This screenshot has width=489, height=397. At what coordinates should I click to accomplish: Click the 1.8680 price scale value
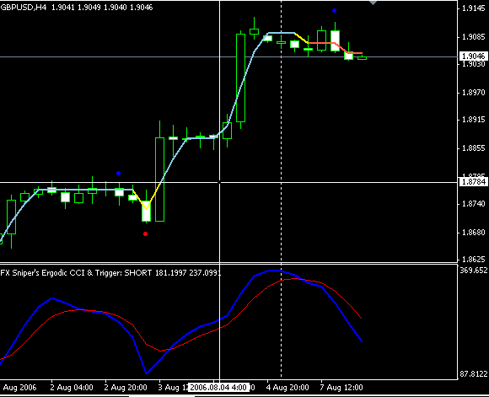474,233
